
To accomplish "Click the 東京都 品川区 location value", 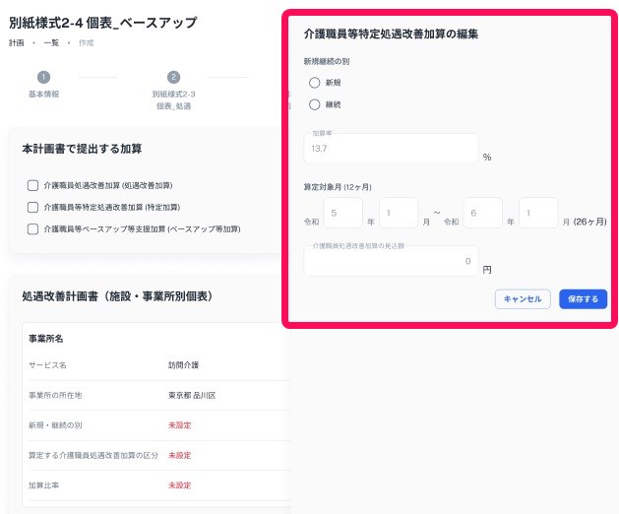I will [192, 395].
